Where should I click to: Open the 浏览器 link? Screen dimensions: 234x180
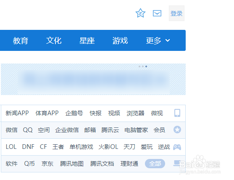coord(136,113)
